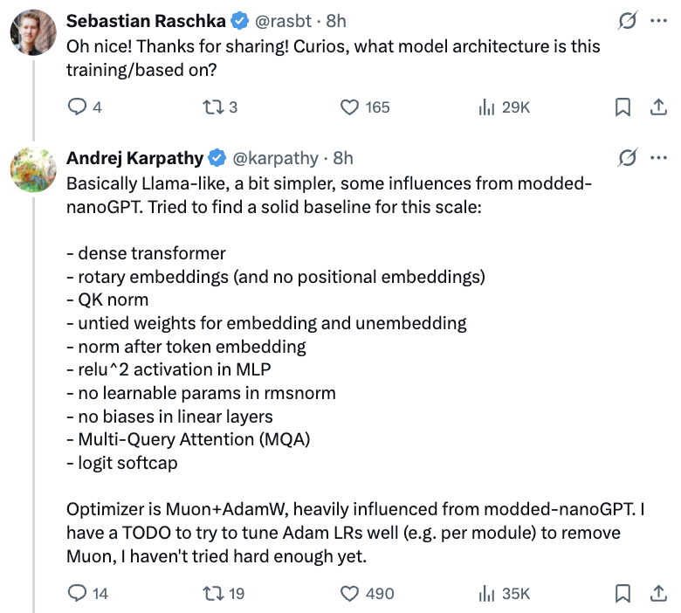The height and width of the screenshot is (613, 681).
Task: Share Andrej Karpathy's tweet
Action: (658, 594)
